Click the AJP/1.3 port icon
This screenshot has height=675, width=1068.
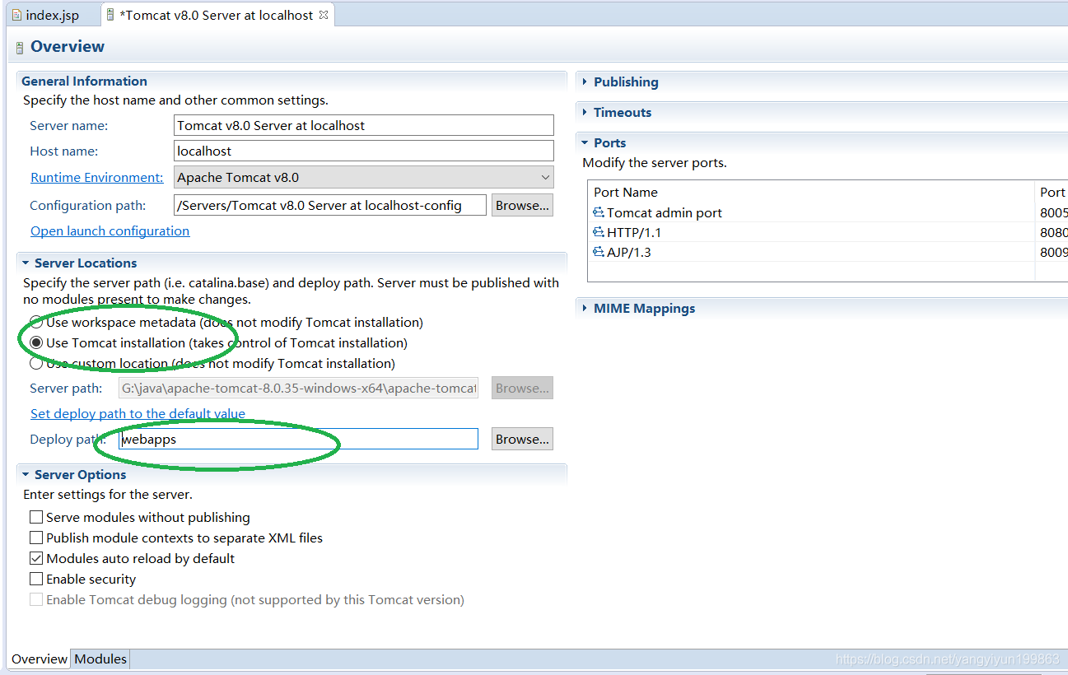599,252
